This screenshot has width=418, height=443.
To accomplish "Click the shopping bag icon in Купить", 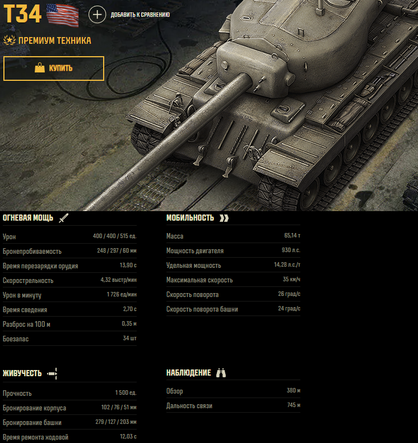I will [x=40, y=68].
